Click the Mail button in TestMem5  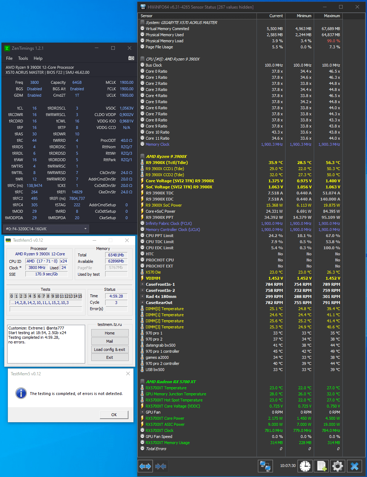coord(110,341)
